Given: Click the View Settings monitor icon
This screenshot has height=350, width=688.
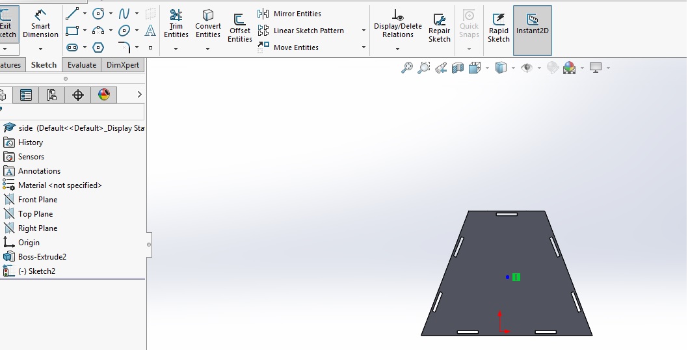Looking at the screenshot, I should (x=596, y=68).
